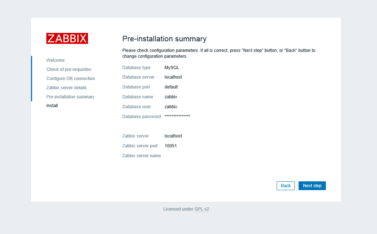This screenshot has height=234, width=377.
Task: Click the masked password asterisks
Action: pos(177,116)
